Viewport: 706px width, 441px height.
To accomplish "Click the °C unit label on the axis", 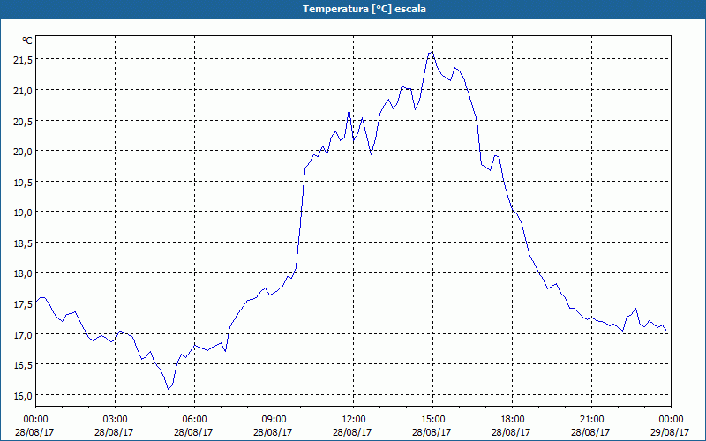I will click(x=27, y=41).
